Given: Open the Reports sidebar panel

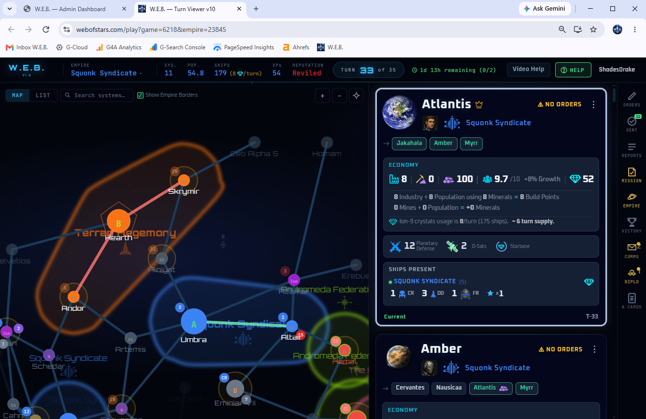Looking at the screenshot, I should (632, 149).
